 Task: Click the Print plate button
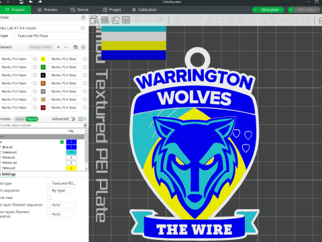pos(307,10)
